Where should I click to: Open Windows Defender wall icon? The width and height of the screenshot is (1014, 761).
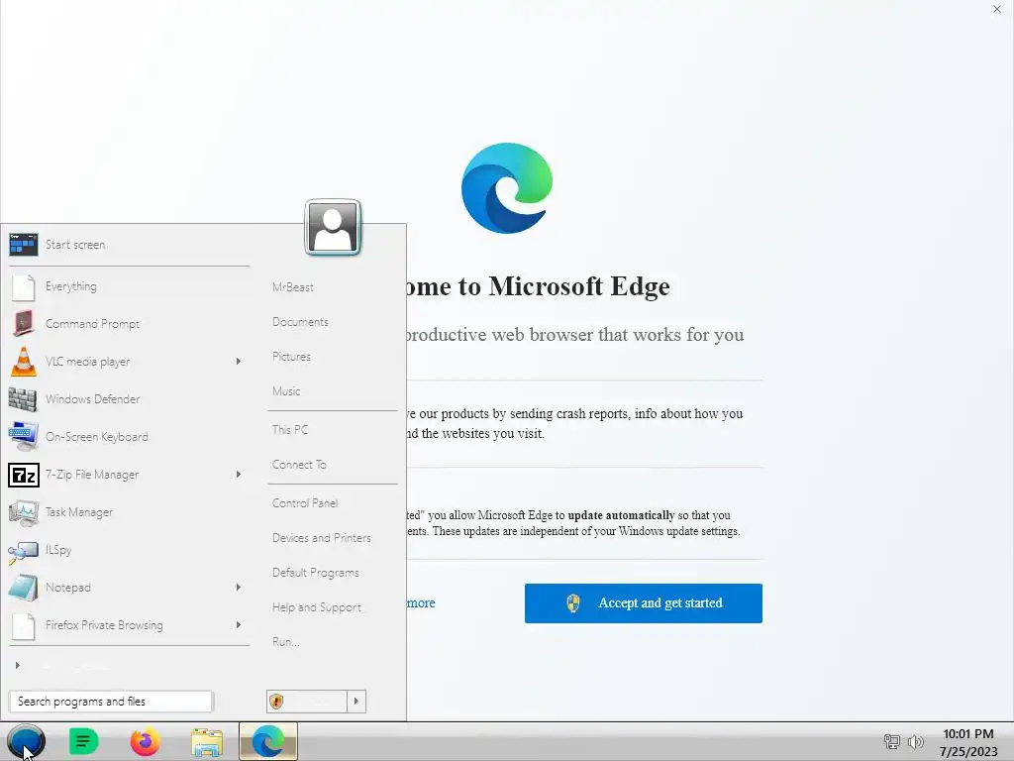coord(23,399)
